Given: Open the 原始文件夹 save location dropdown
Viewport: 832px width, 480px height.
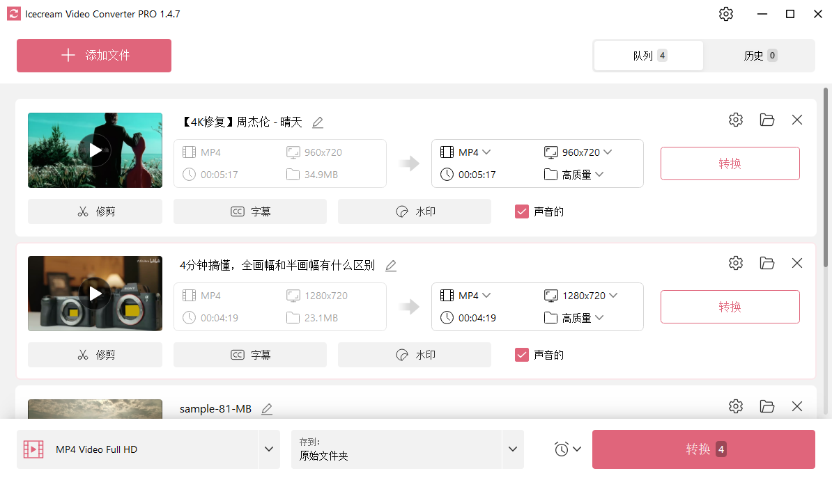Looking at the screenshot, I should pyautogui.click(x=513, y=449).
